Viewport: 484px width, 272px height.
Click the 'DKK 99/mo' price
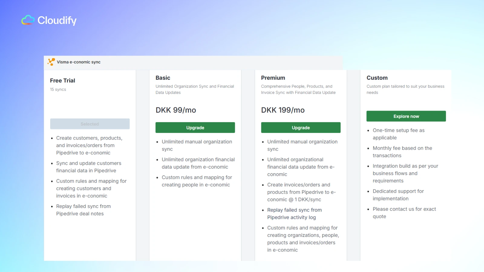coord(176,110)
